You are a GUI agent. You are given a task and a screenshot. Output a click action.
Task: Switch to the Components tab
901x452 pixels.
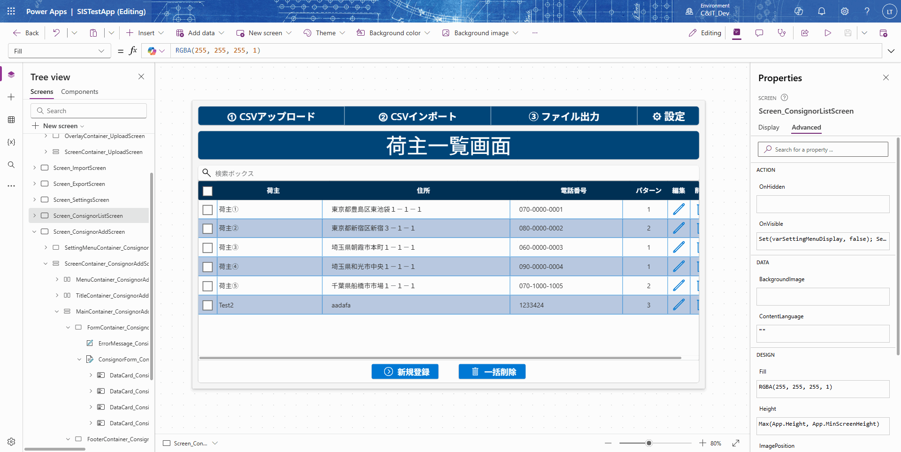pyautogui.click(x=79, y=92)
